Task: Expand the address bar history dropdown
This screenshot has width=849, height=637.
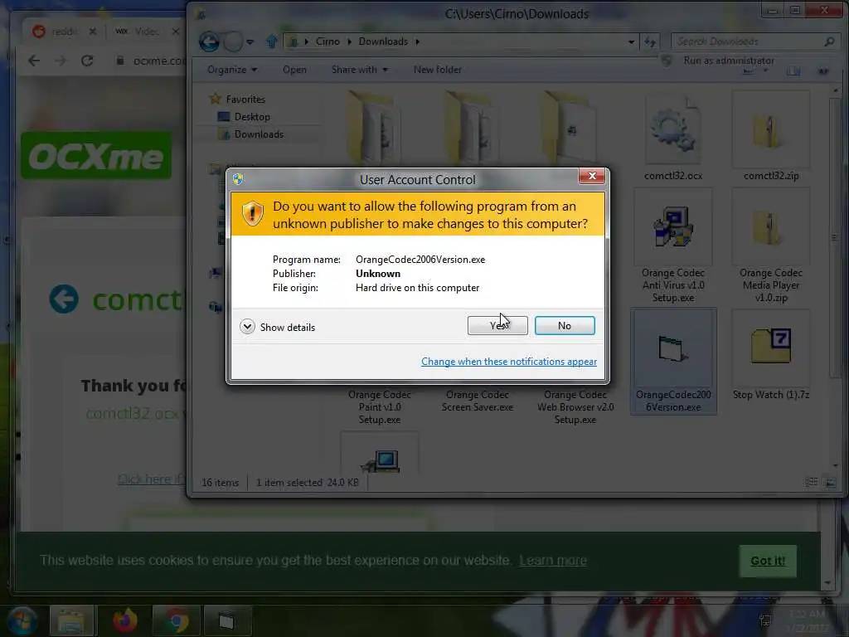Action: [x=631, y=41]
